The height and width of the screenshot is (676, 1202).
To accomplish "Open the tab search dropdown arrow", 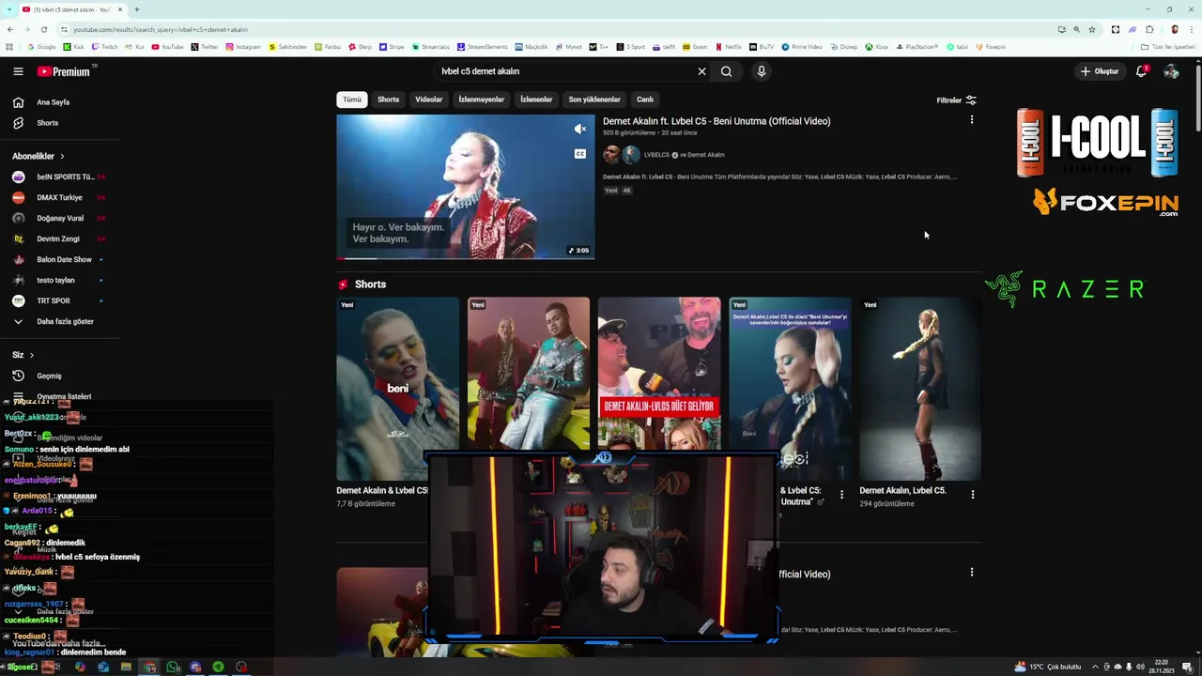I will point(10,9).
